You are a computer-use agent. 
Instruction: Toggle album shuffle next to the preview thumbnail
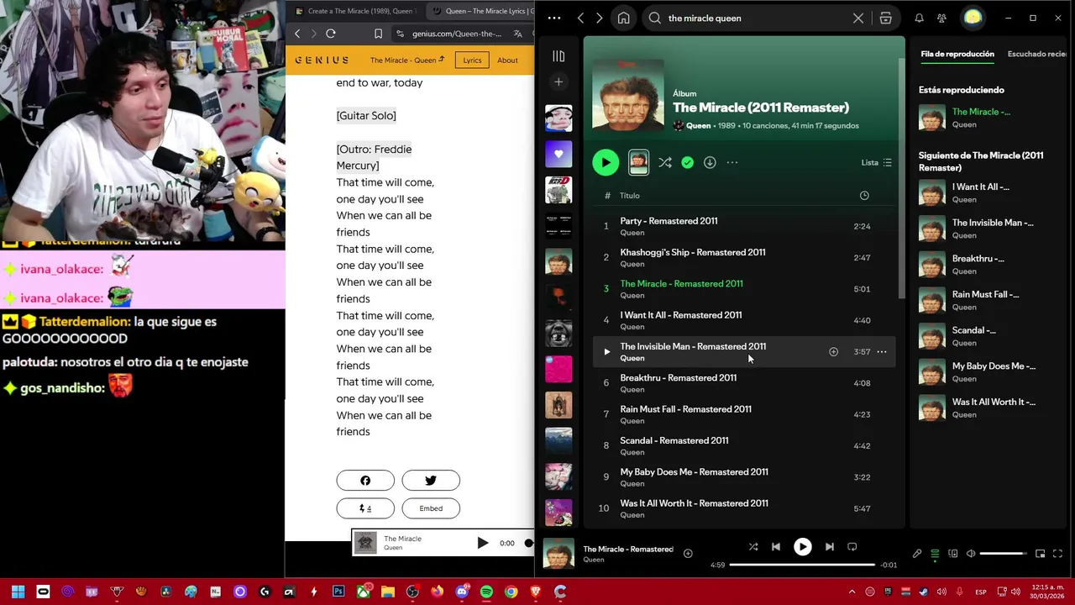pos(664,162)
